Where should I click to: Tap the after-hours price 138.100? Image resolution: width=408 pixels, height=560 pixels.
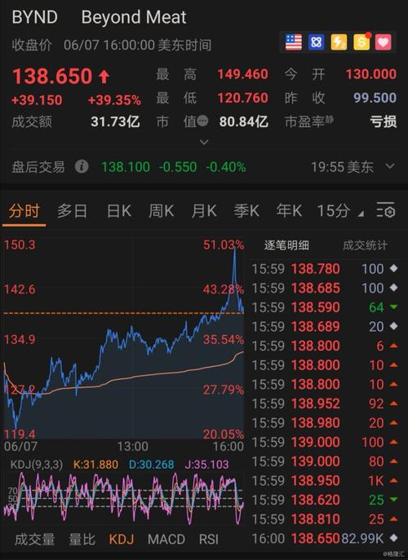click(126, 167)
